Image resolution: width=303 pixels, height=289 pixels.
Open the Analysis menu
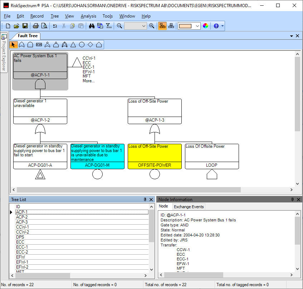click(x=88, y=16)
